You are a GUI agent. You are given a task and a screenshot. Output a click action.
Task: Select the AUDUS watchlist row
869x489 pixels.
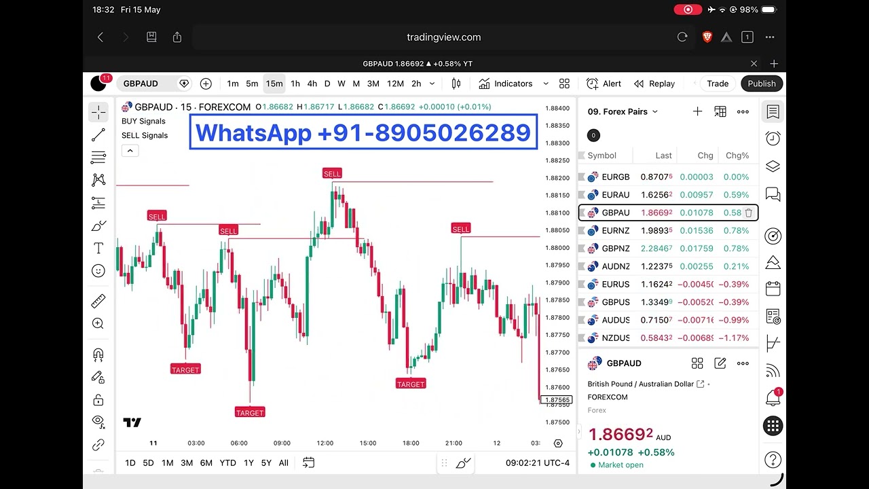[x=668, y=320]
